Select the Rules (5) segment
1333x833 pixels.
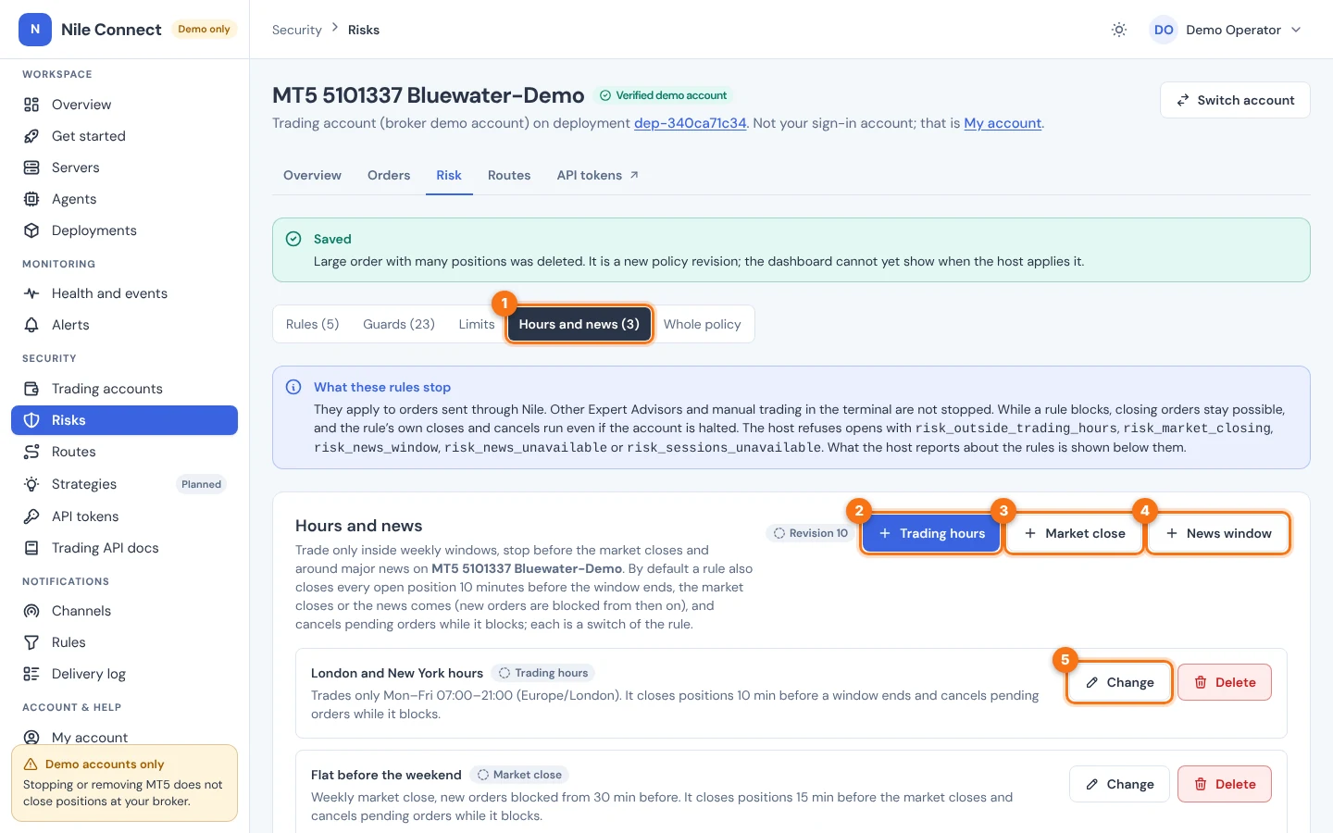(312, 324)
